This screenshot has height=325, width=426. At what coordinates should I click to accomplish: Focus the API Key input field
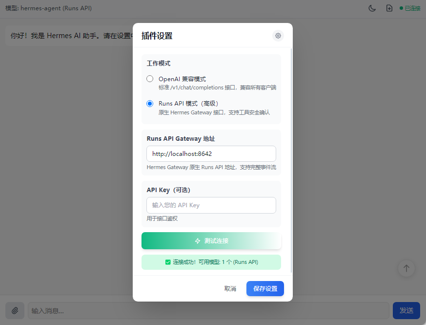(x=211, y=205)
